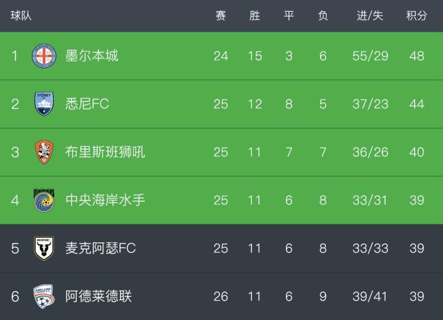Image resolution: width=443 pixels, height=320 pixels.
Task: Sort by the 积分 points column header
Action: tap(416, 15)
